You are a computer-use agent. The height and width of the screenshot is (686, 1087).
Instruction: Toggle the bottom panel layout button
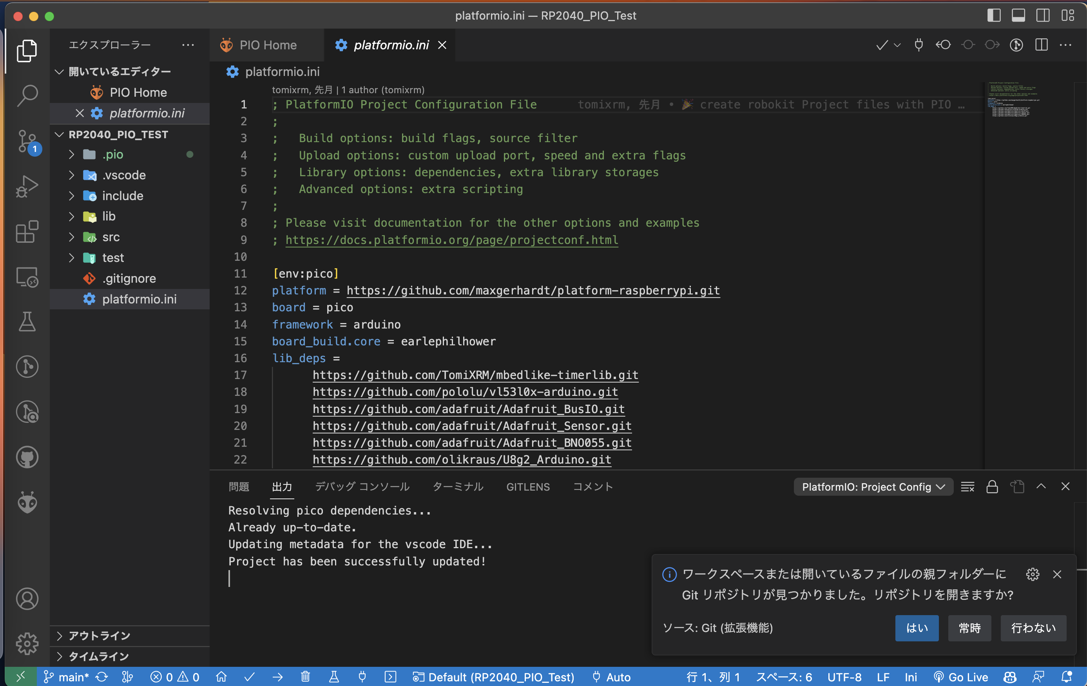click(1018, 16)
